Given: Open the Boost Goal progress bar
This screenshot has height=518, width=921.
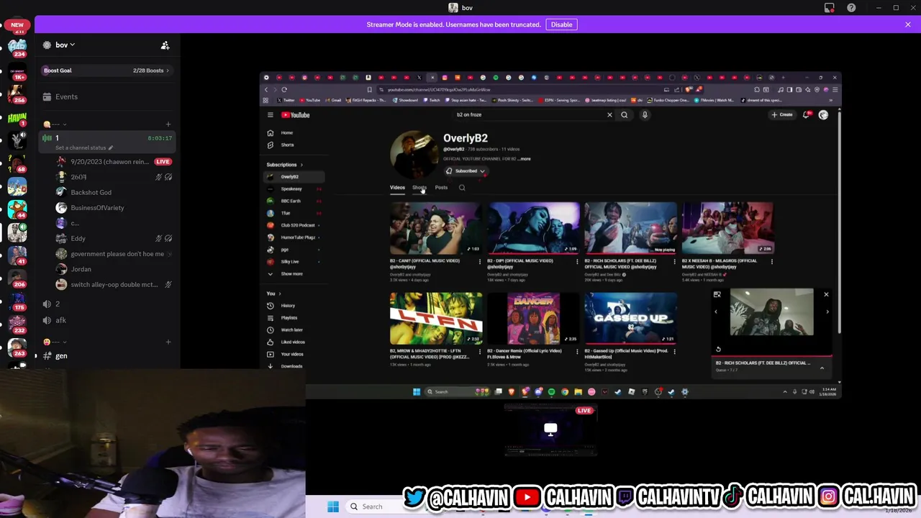Looking at the screenshot, I should pyautogui.click(x=107, y=71).
